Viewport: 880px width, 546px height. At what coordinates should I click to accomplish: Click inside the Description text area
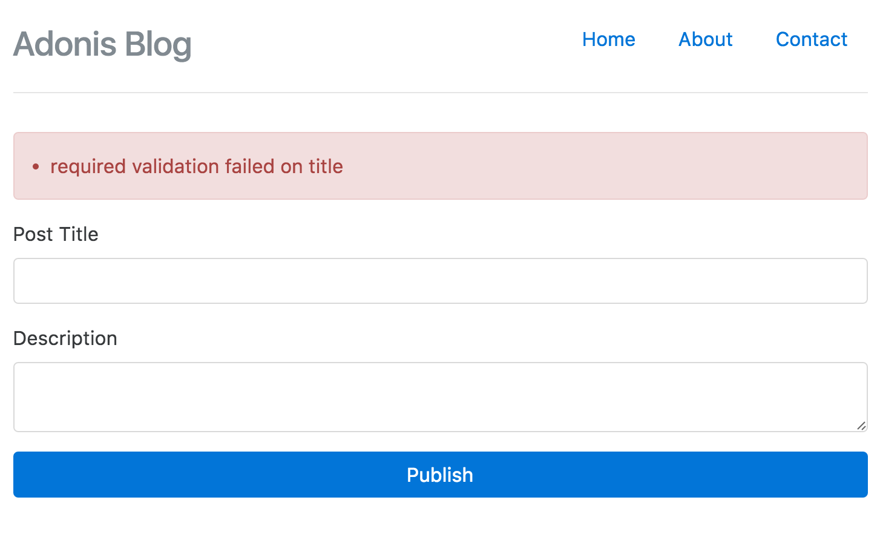(x=440, y=396)
